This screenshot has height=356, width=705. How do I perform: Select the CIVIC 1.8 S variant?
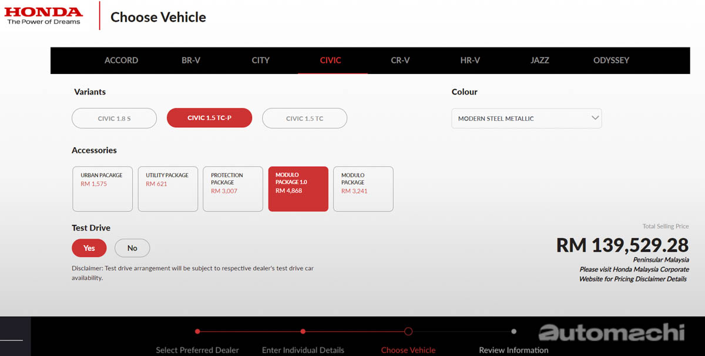[114, 118]
